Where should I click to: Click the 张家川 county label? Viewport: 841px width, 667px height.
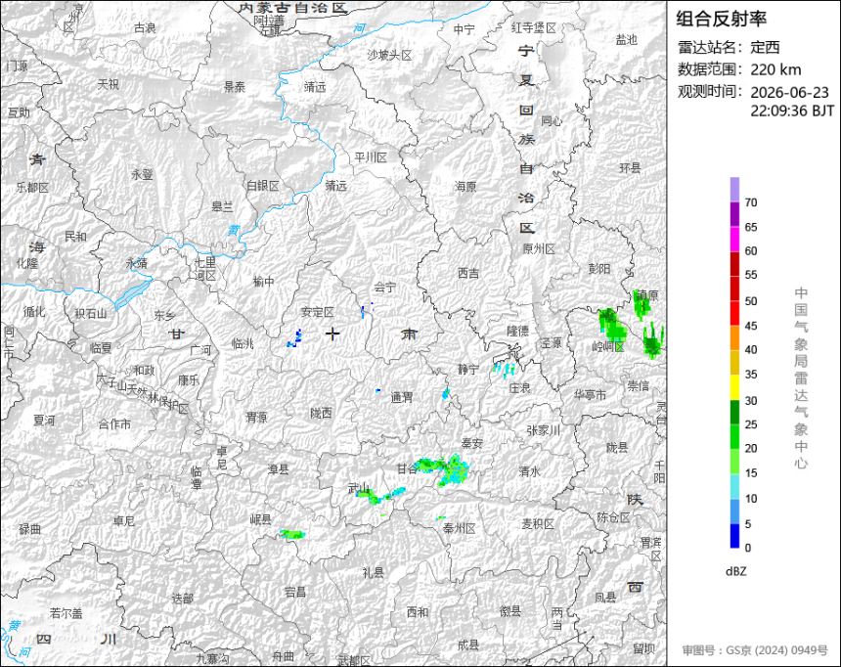[544, 429]
